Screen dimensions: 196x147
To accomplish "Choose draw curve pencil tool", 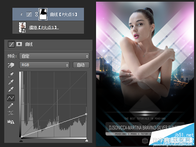I will (x=11, y=105).
